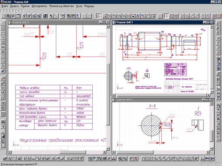This screenshot has height=166, width=222.
Task: Click scroll-up arrow in Червяк.bdt:3 window
Action: point(211,104)
